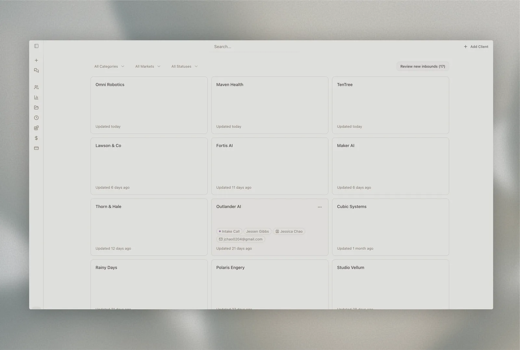Viewport: 520px width, 350px height.
Task: Click the Add Client button
Action: point(476,47)
